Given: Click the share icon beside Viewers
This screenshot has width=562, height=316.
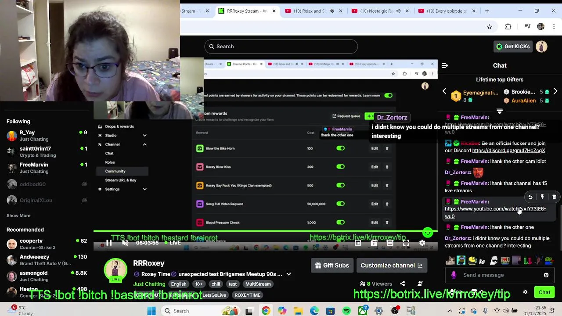Looking at the screenshot, I should [403, 284].
